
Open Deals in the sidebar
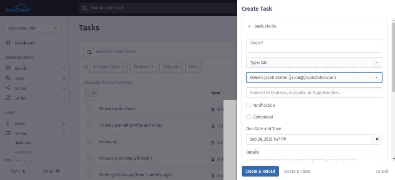point(20,124)
